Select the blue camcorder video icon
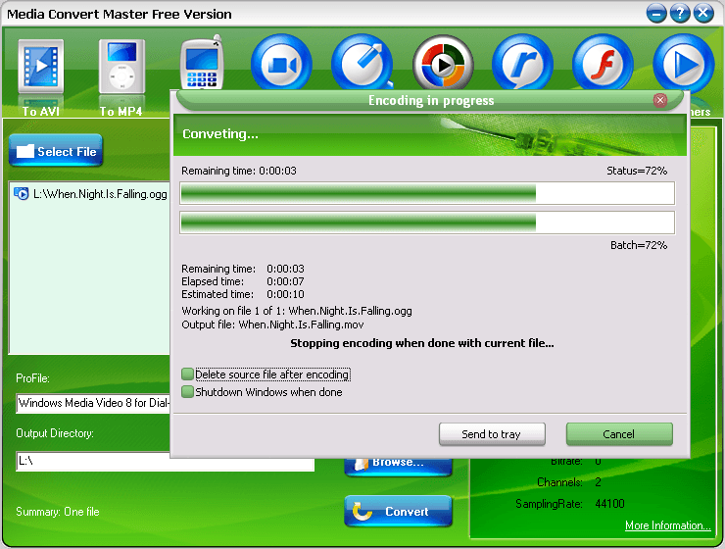 pos(281,64)
